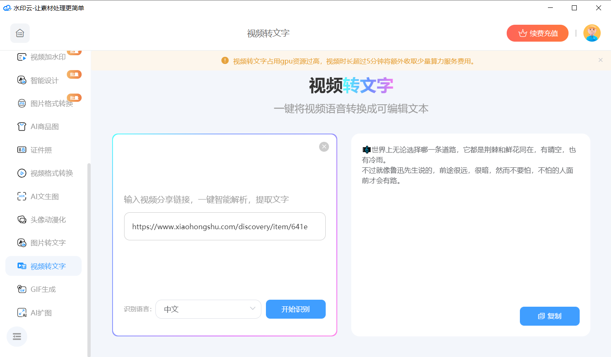
Task: Expand language list via chevron arrow
Action: pos(253,309)
